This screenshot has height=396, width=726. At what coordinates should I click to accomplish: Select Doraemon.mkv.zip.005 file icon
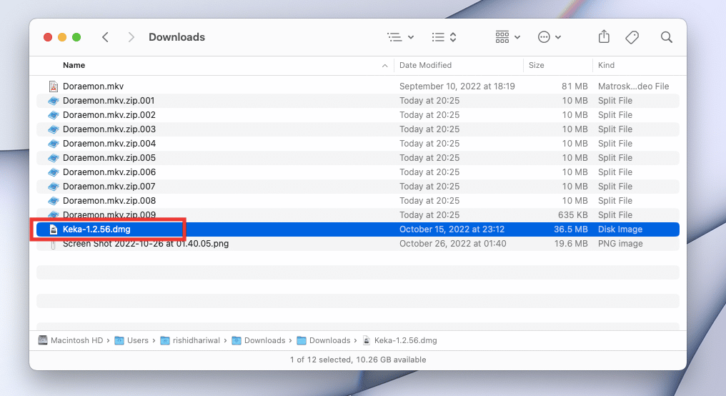point(54,158)
